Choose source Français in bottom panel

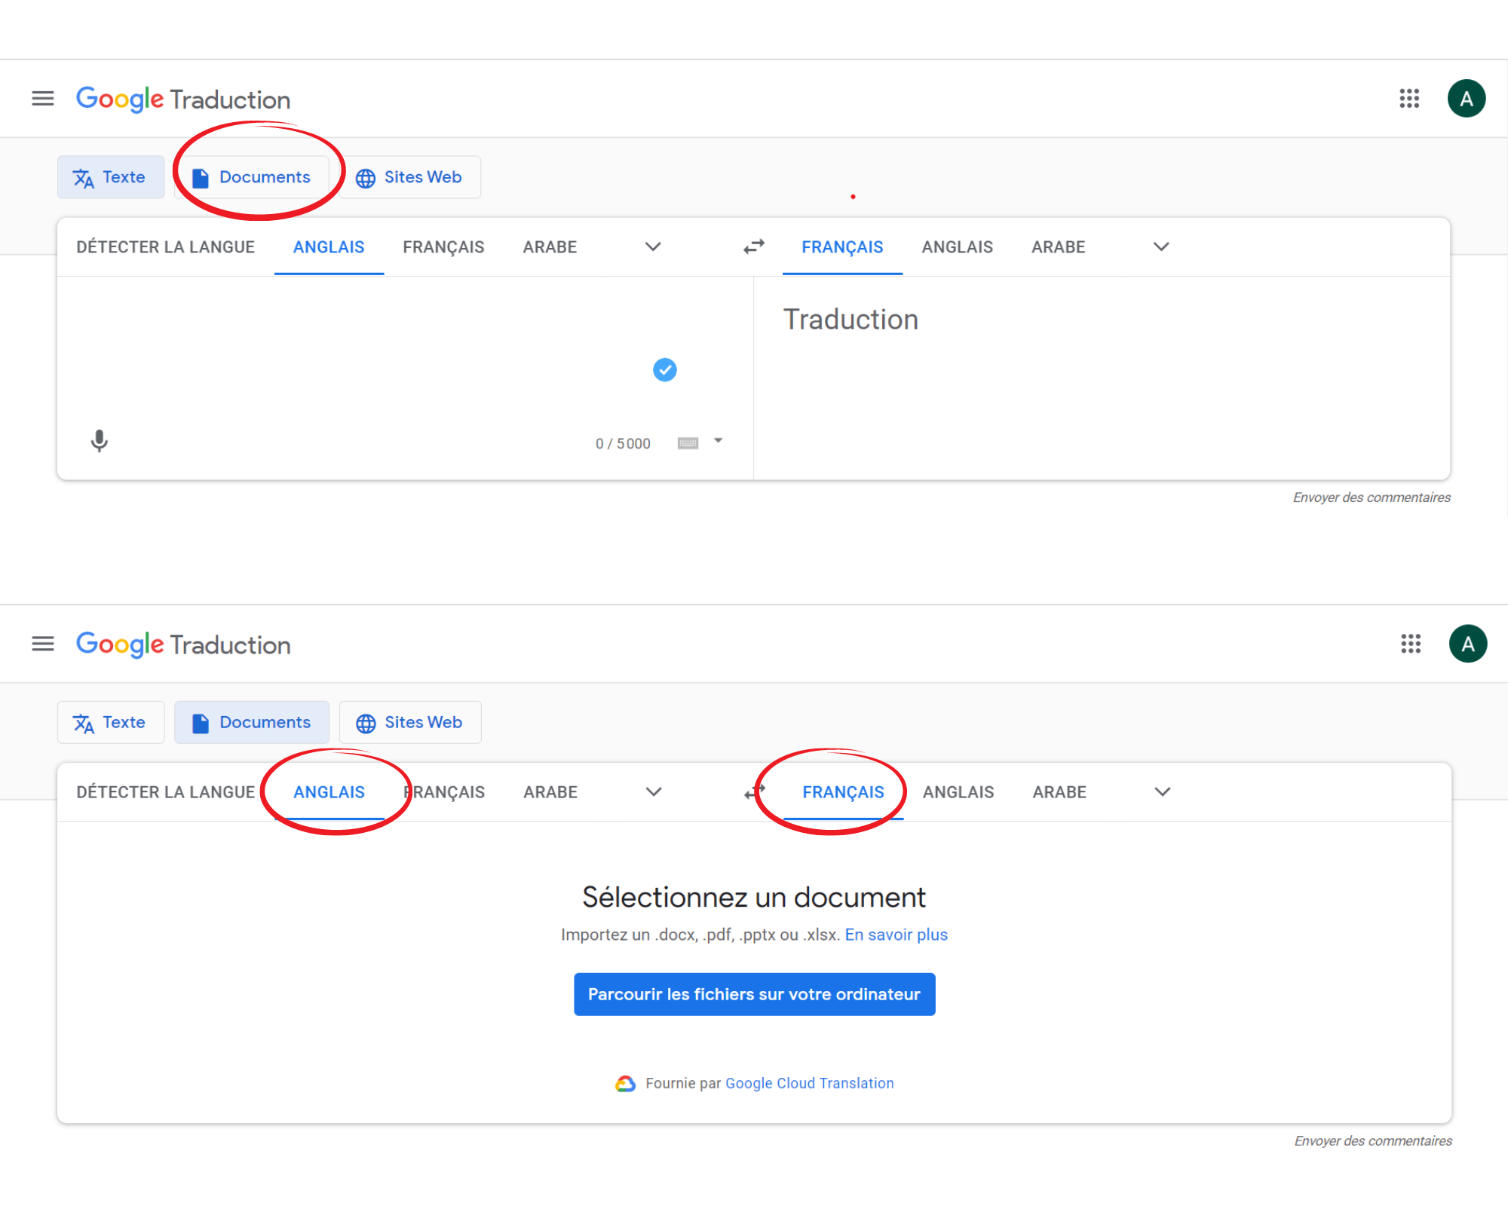tap(444, 792)
